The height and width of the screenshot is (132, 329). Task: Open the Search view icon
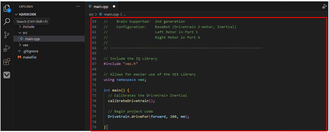pos(7,21)
